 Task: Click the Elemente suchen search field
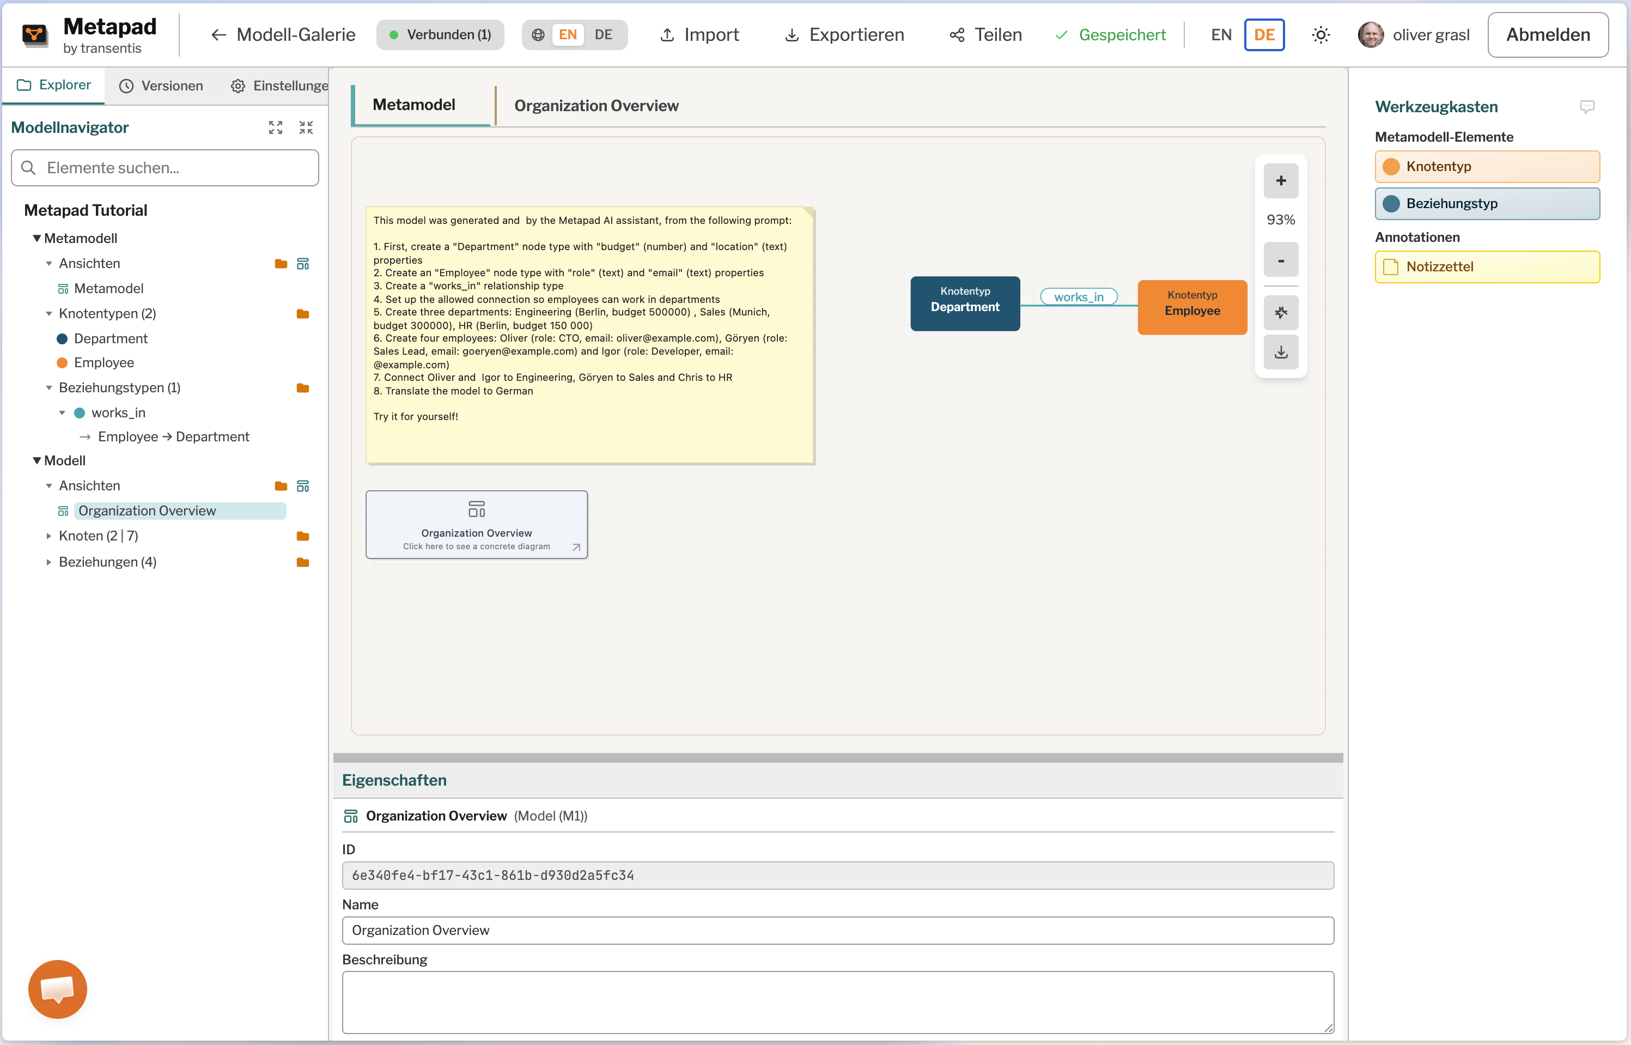(x=165, y=168)
